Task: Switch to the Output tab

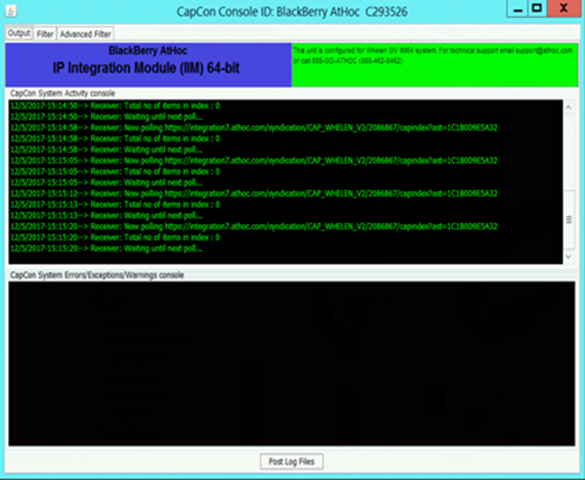Action: click(19, 33)
